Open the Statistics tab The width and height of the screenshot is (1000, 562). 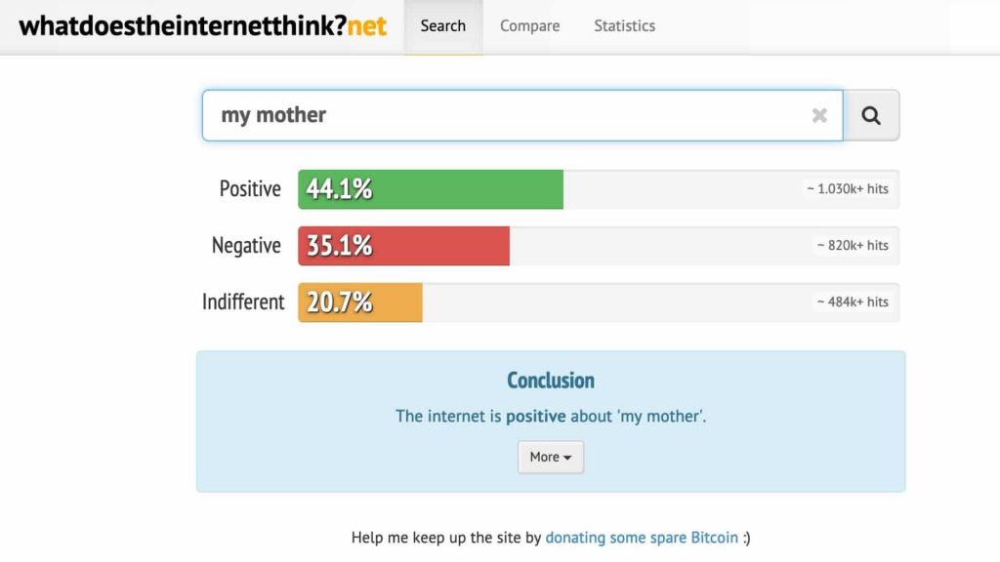coord(624,26)
